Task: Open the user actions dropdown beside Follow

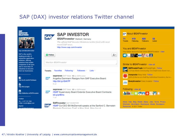Action: coord(114,55)
